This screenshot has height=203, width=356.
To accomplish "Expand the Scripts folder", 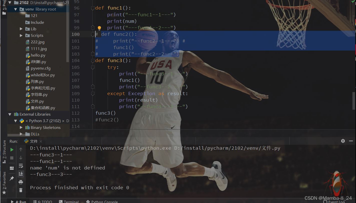I will pyautogui.click(x=21, y=36).
